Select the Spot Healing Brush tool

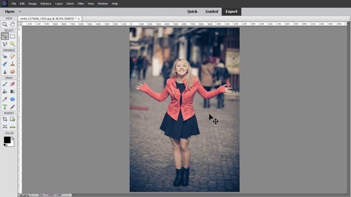click(x=13, y=56)
